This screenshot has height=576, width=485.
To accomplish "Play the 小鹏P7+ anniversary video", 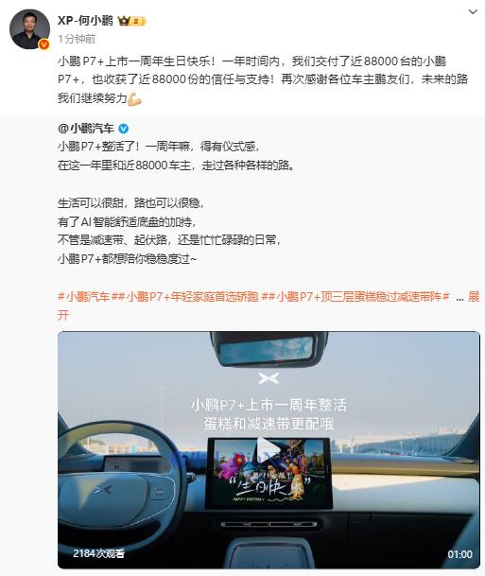I will [268, 448].
